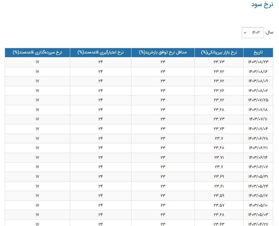Click the interbank rate value ۲۳.۷۶
Image resolution: width=279 pixels, height=226 pixels.
(219, 91)
